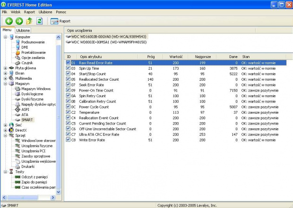Select the Czujnik sensor item

pos(27,63)
